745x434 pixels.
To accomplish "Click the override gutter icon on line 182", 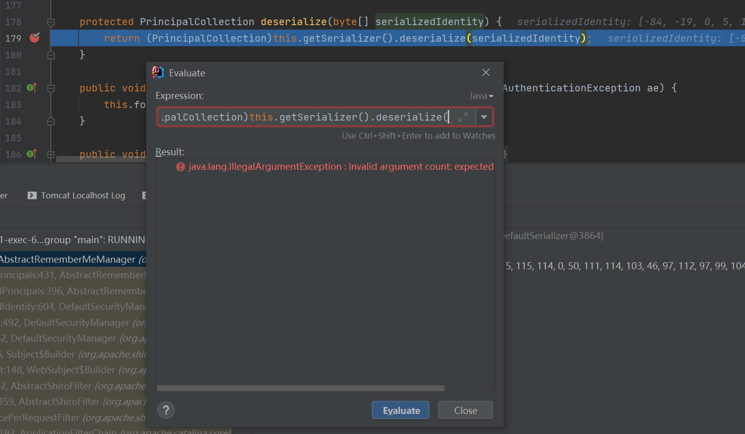I will tap(32, 88).
